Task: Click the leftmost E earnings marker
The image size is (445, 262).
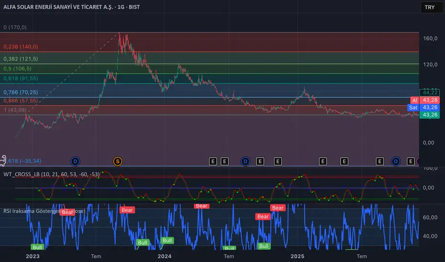Action: click(213, 161)
